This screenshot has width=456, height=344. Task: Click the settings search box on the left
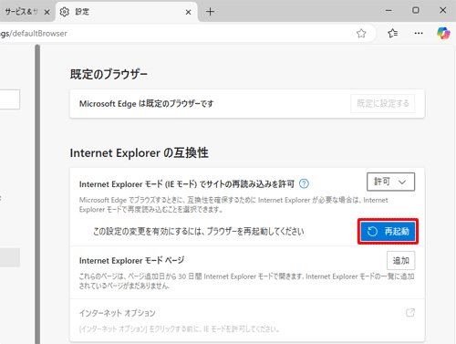pos(10,99)
